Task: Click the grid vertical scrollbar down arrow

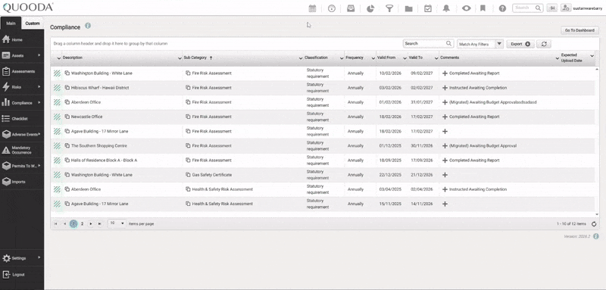Action: (597, 214)
